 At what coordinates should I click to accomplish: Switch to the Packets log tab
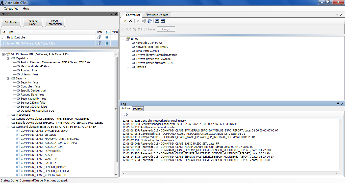coord(138,109)
